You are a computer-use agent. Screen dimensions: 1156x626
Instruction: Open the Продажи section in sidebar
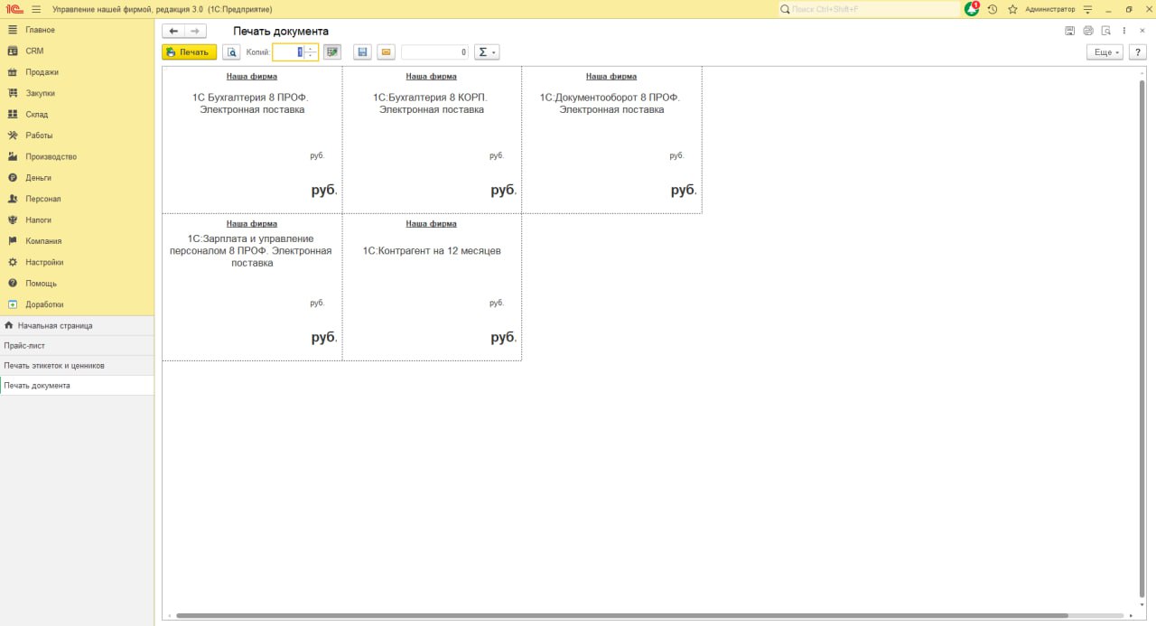click(x=42, y=72)
